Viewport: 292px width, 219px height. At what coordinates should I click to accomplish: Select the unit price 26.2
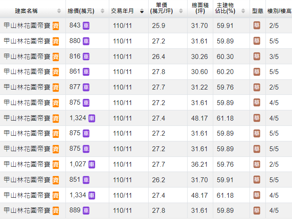pos(158,180)
